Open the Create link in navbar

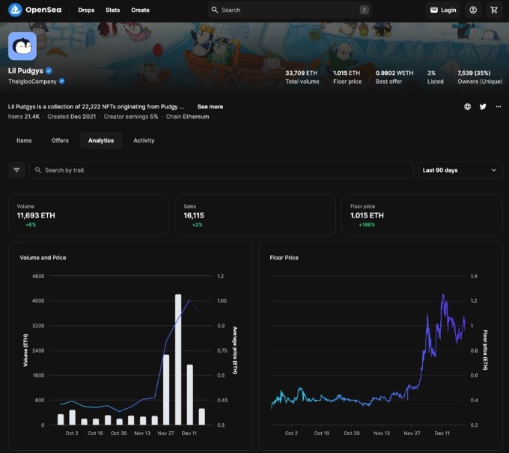[x=140, y=10]
